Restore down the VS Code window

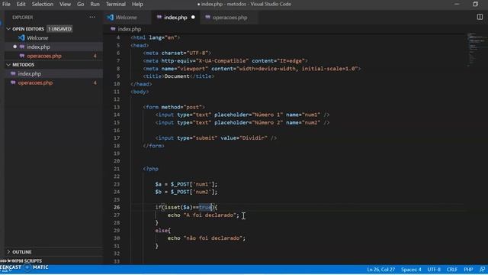point(475,4)
